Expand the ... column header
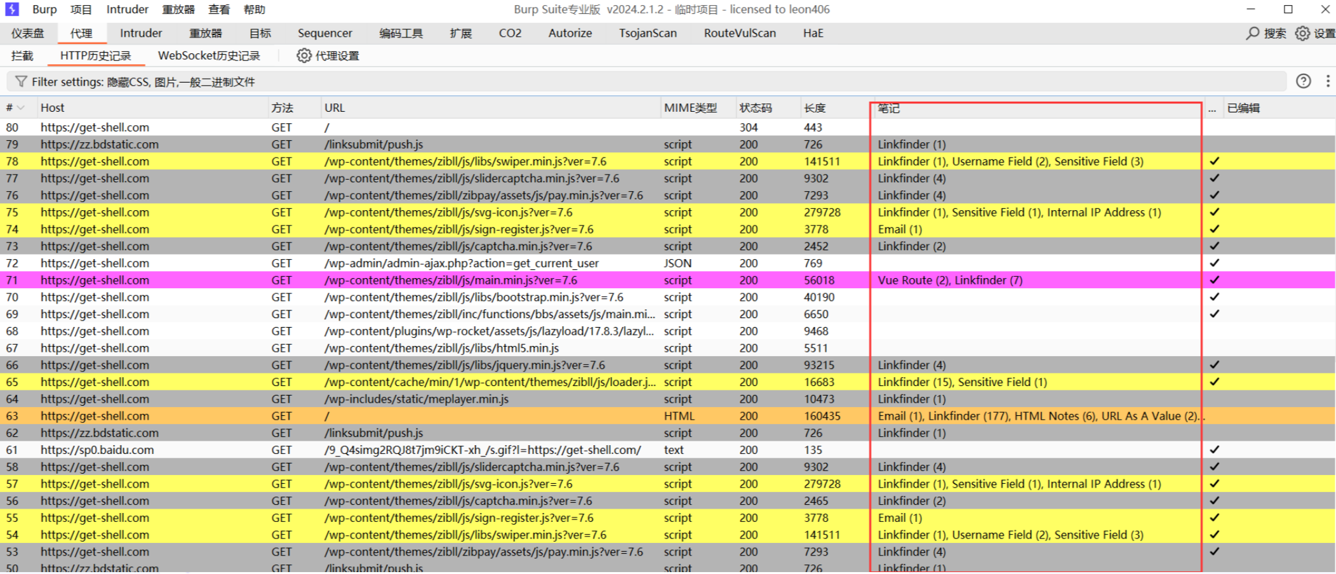This screenshot has height=574, width=1336. click(1212, 109)
